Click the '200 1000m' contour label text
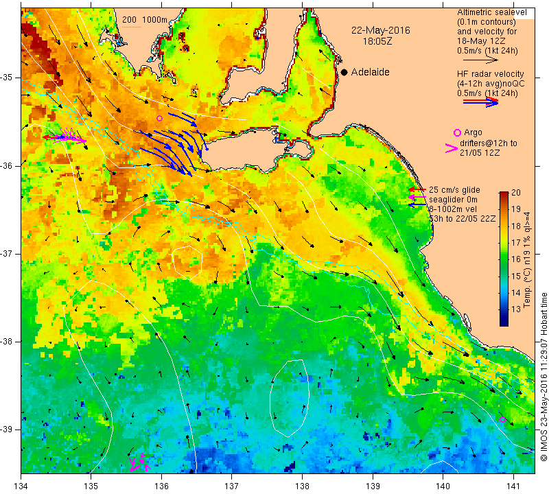The width and height of the screenshot is (549, 494). point(145,20)
